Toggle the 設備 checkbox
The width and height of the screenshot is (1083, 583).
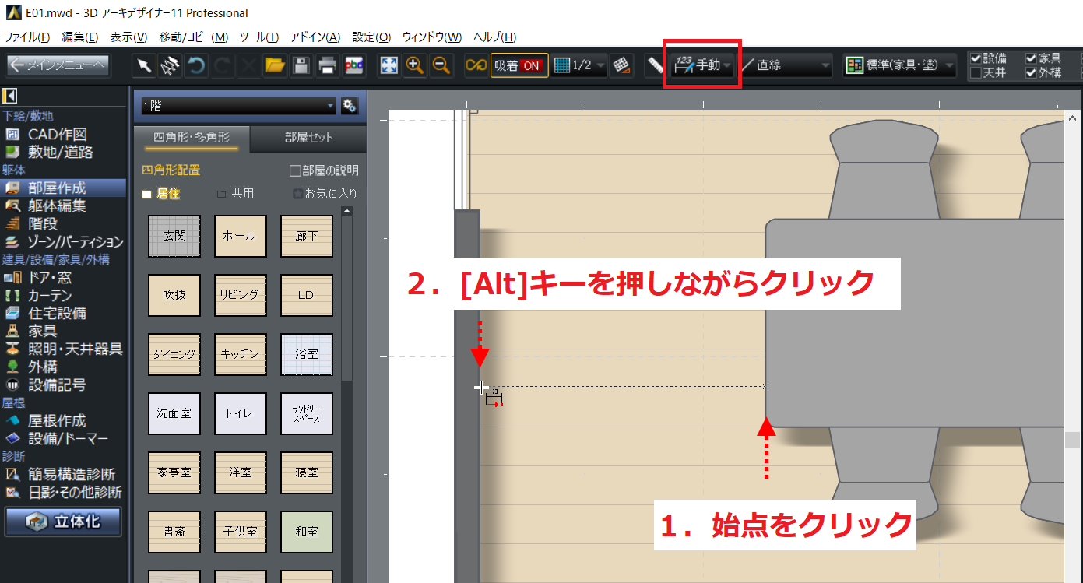pos(975,58)
